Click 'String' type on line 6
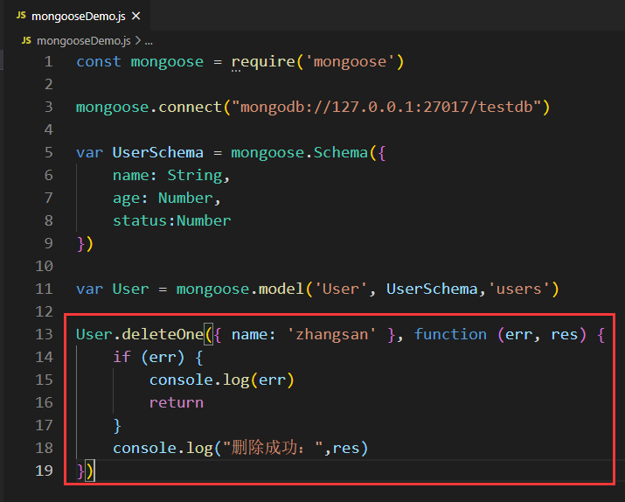The height and width of the screenshot is (502, 625). point(195,176)
